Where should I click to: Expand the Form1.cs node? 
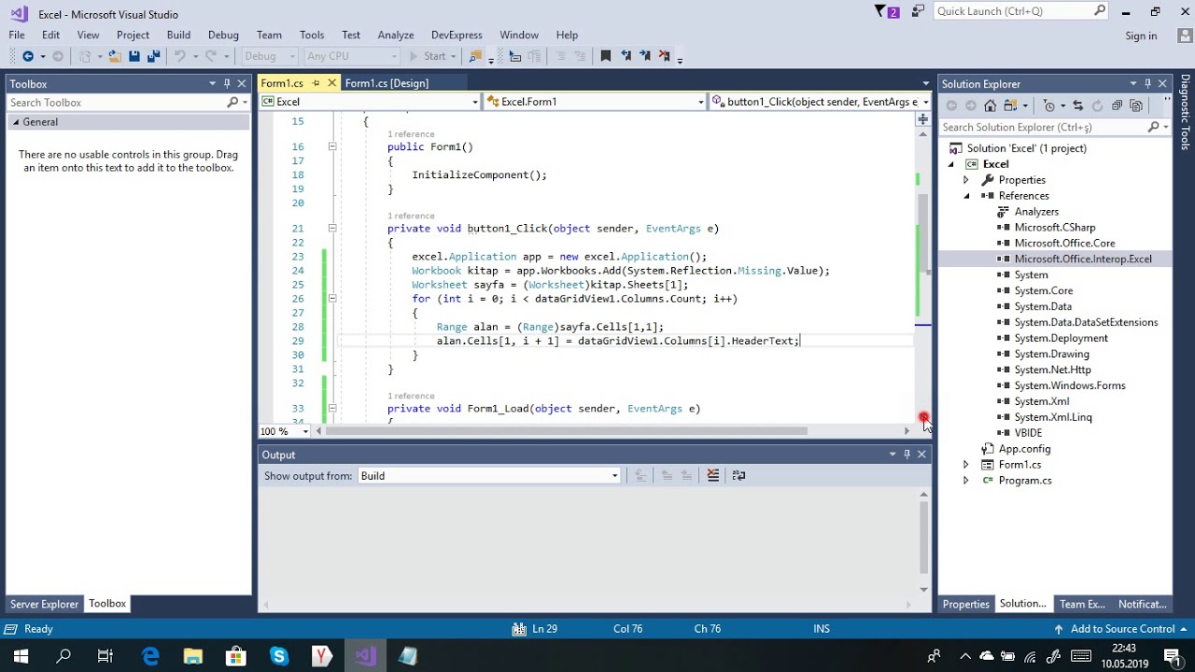pyautogui.click(x=966, y=465)
